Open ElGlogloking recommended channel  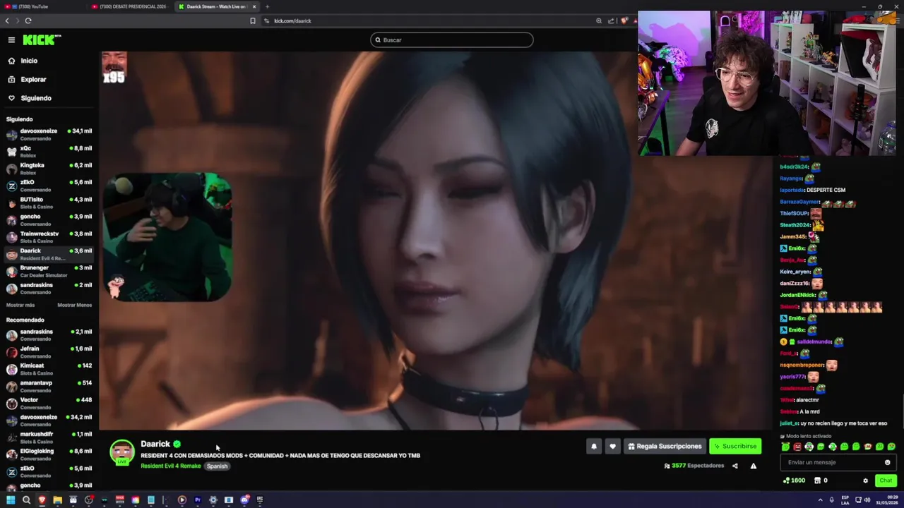[49, 454]
